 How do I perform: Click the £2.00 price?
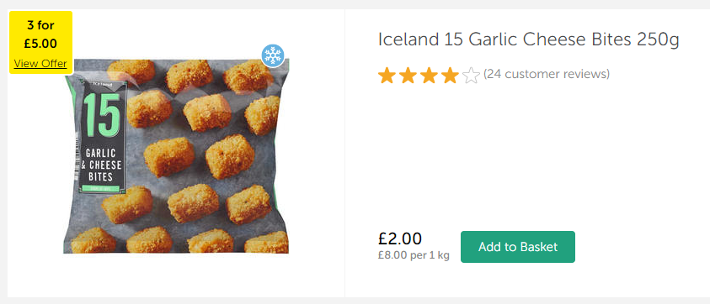coord(400,238)
